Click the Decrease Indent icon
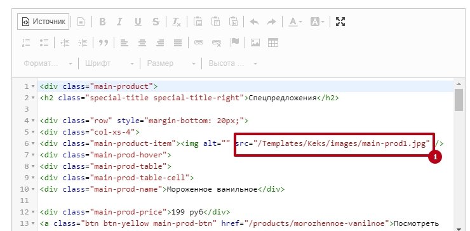Screen dimensions: 470x231 pos(65,43)
